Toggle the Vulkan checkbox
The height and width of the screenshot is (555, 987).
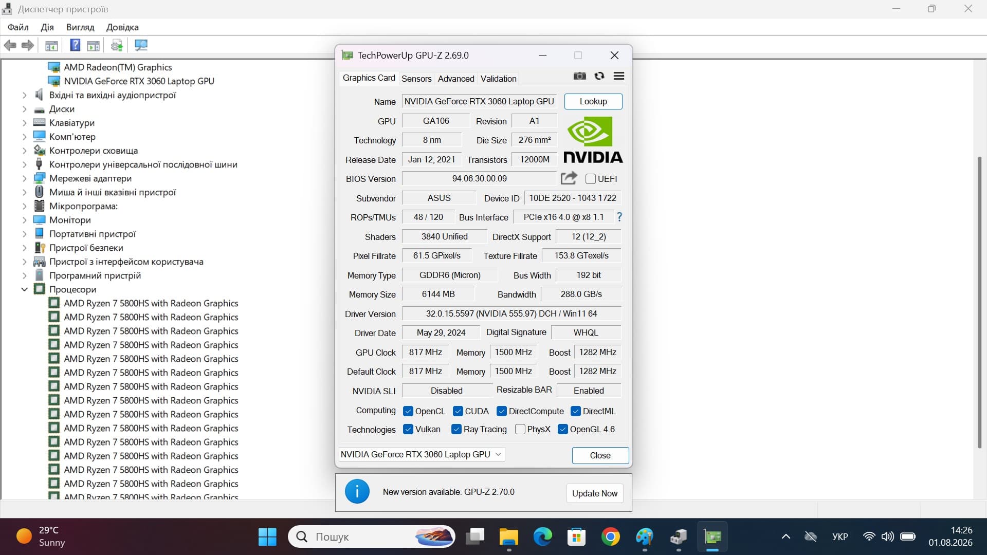coord(408,429)
